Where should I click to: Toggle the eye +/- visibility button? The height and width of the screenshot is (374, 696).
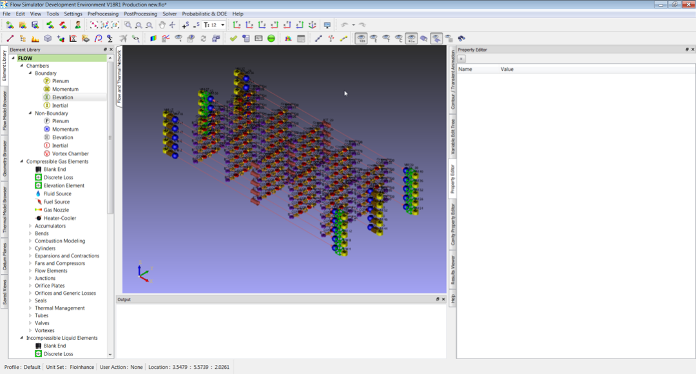pos(411,39)
